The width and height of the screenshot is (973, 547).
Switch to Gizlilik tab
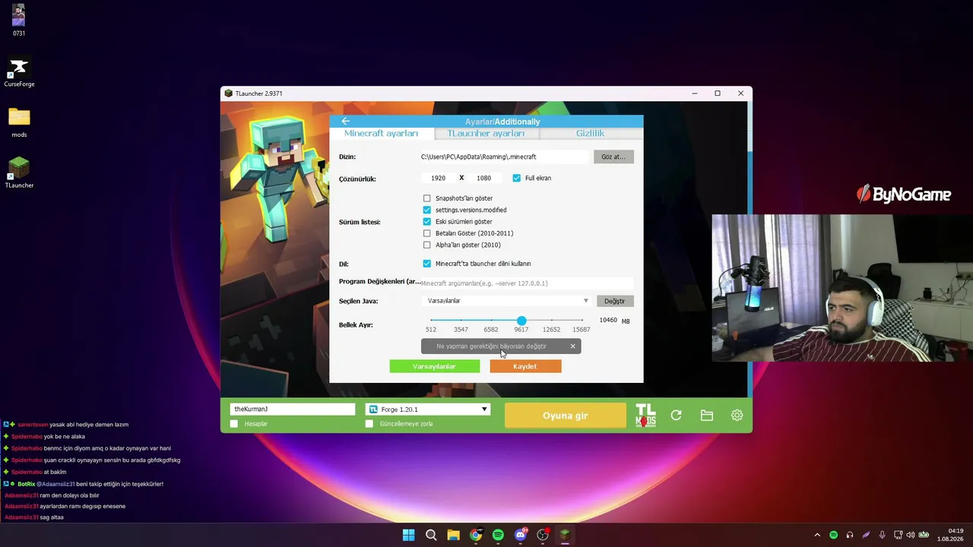coord(590,134)
